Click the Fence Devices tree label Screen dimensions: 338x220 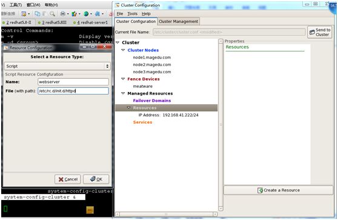coord(144,79)
